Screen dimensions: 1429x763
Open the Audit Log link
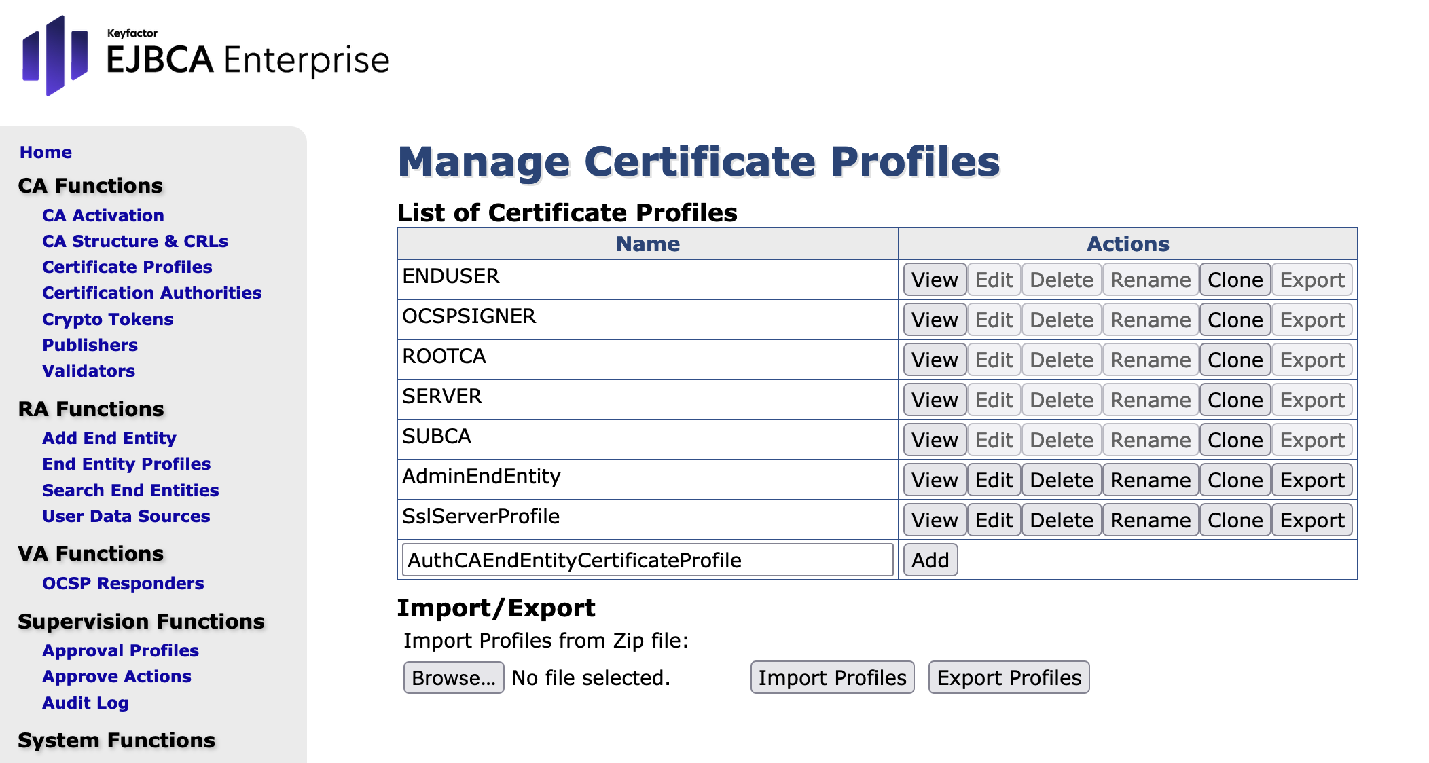85,703
